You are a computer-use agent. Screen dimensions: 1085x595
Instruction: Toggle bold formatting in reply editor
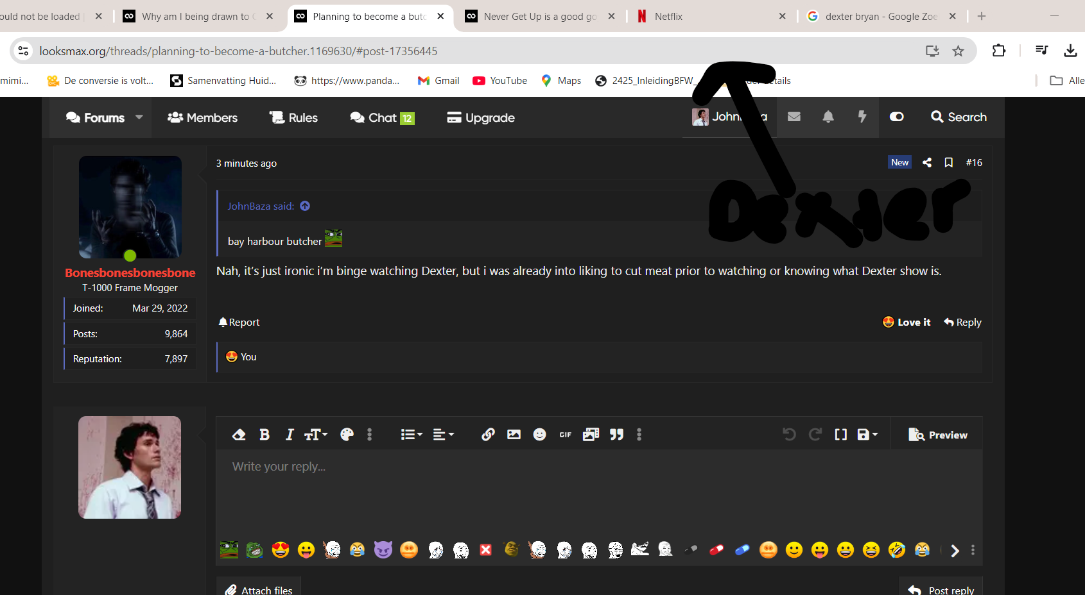(x=265, y=435)
